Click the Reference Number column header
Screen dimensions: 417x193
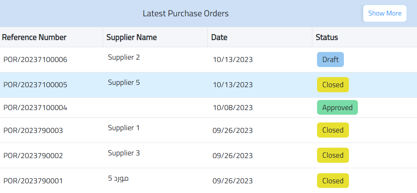point(34,37)
